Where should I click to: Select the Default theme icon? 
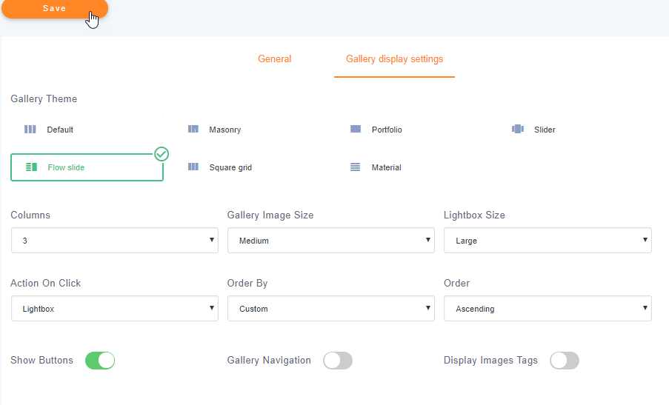(30, 130)
